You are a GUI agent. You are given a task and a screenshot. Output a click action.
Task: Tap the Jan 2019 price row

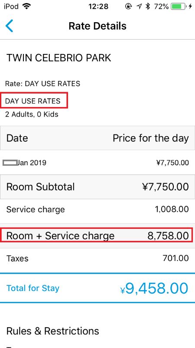(97, 163)
